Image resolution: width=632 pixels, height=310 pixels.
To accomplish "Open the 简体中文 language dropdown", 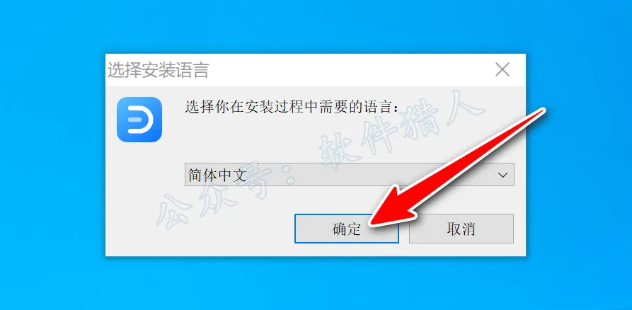I will (349, 175).
